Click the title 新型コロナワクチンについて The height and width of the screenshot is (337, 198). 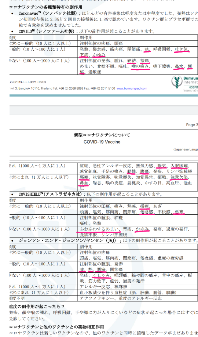pos(102,135)
